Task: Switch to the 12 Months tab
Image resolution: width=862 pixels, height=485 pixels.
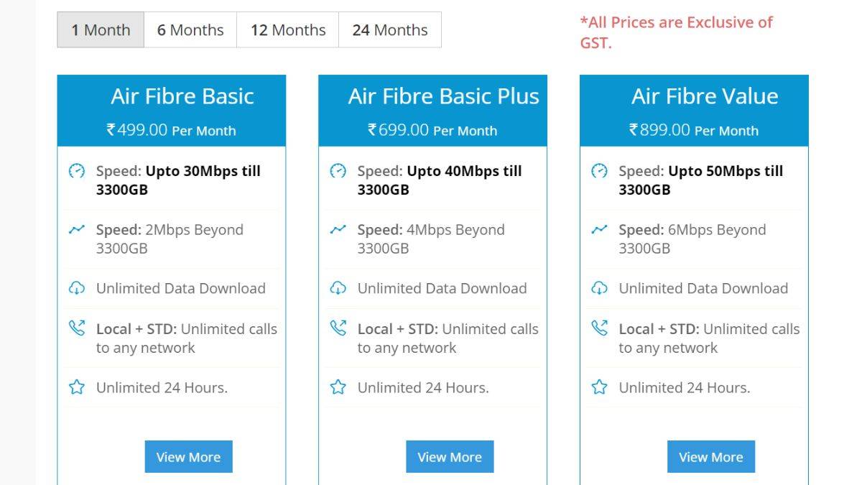Action: 287,29
